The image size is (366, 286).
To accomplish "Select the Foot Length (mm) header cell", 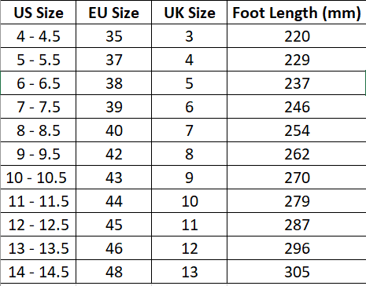I will (297, 13).
